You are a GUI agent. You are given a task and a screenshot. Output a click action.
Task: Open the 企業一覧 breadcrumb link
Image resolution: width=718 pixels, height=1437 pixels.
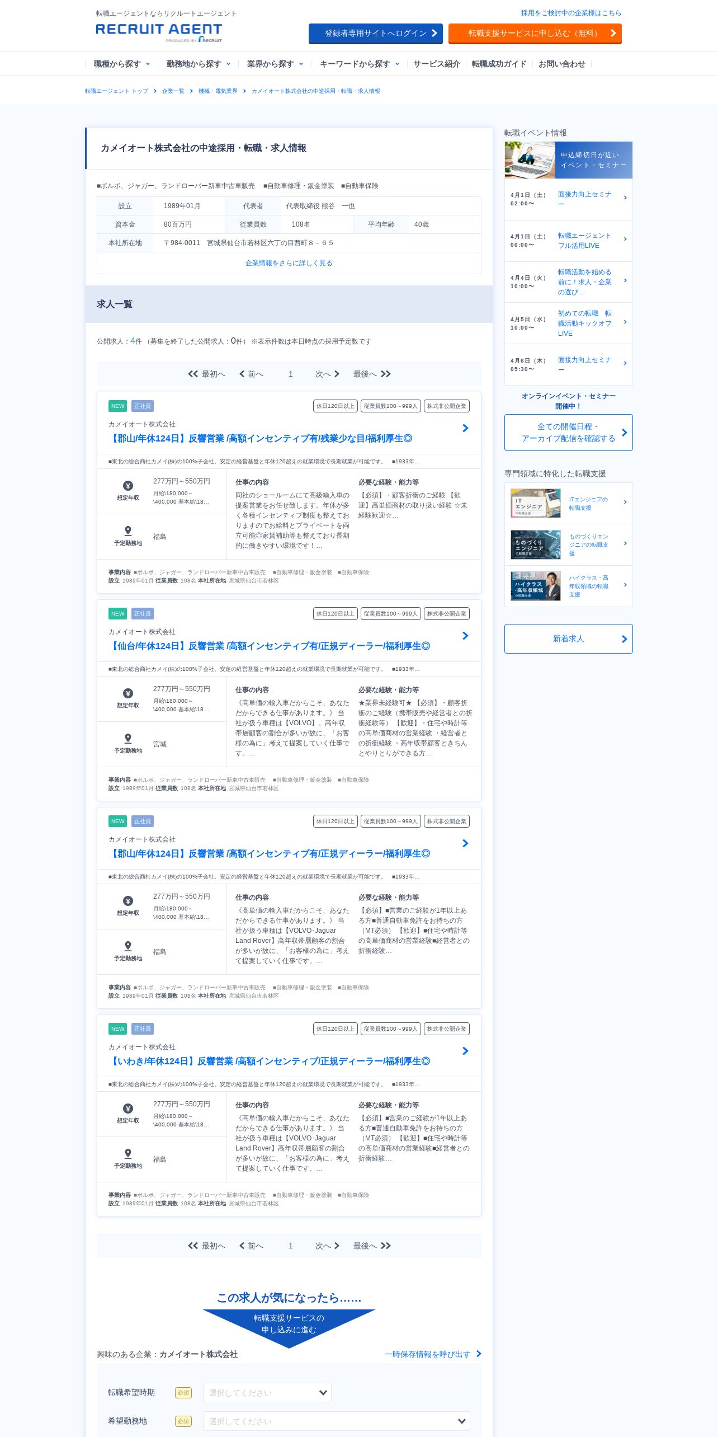(173, 91)
